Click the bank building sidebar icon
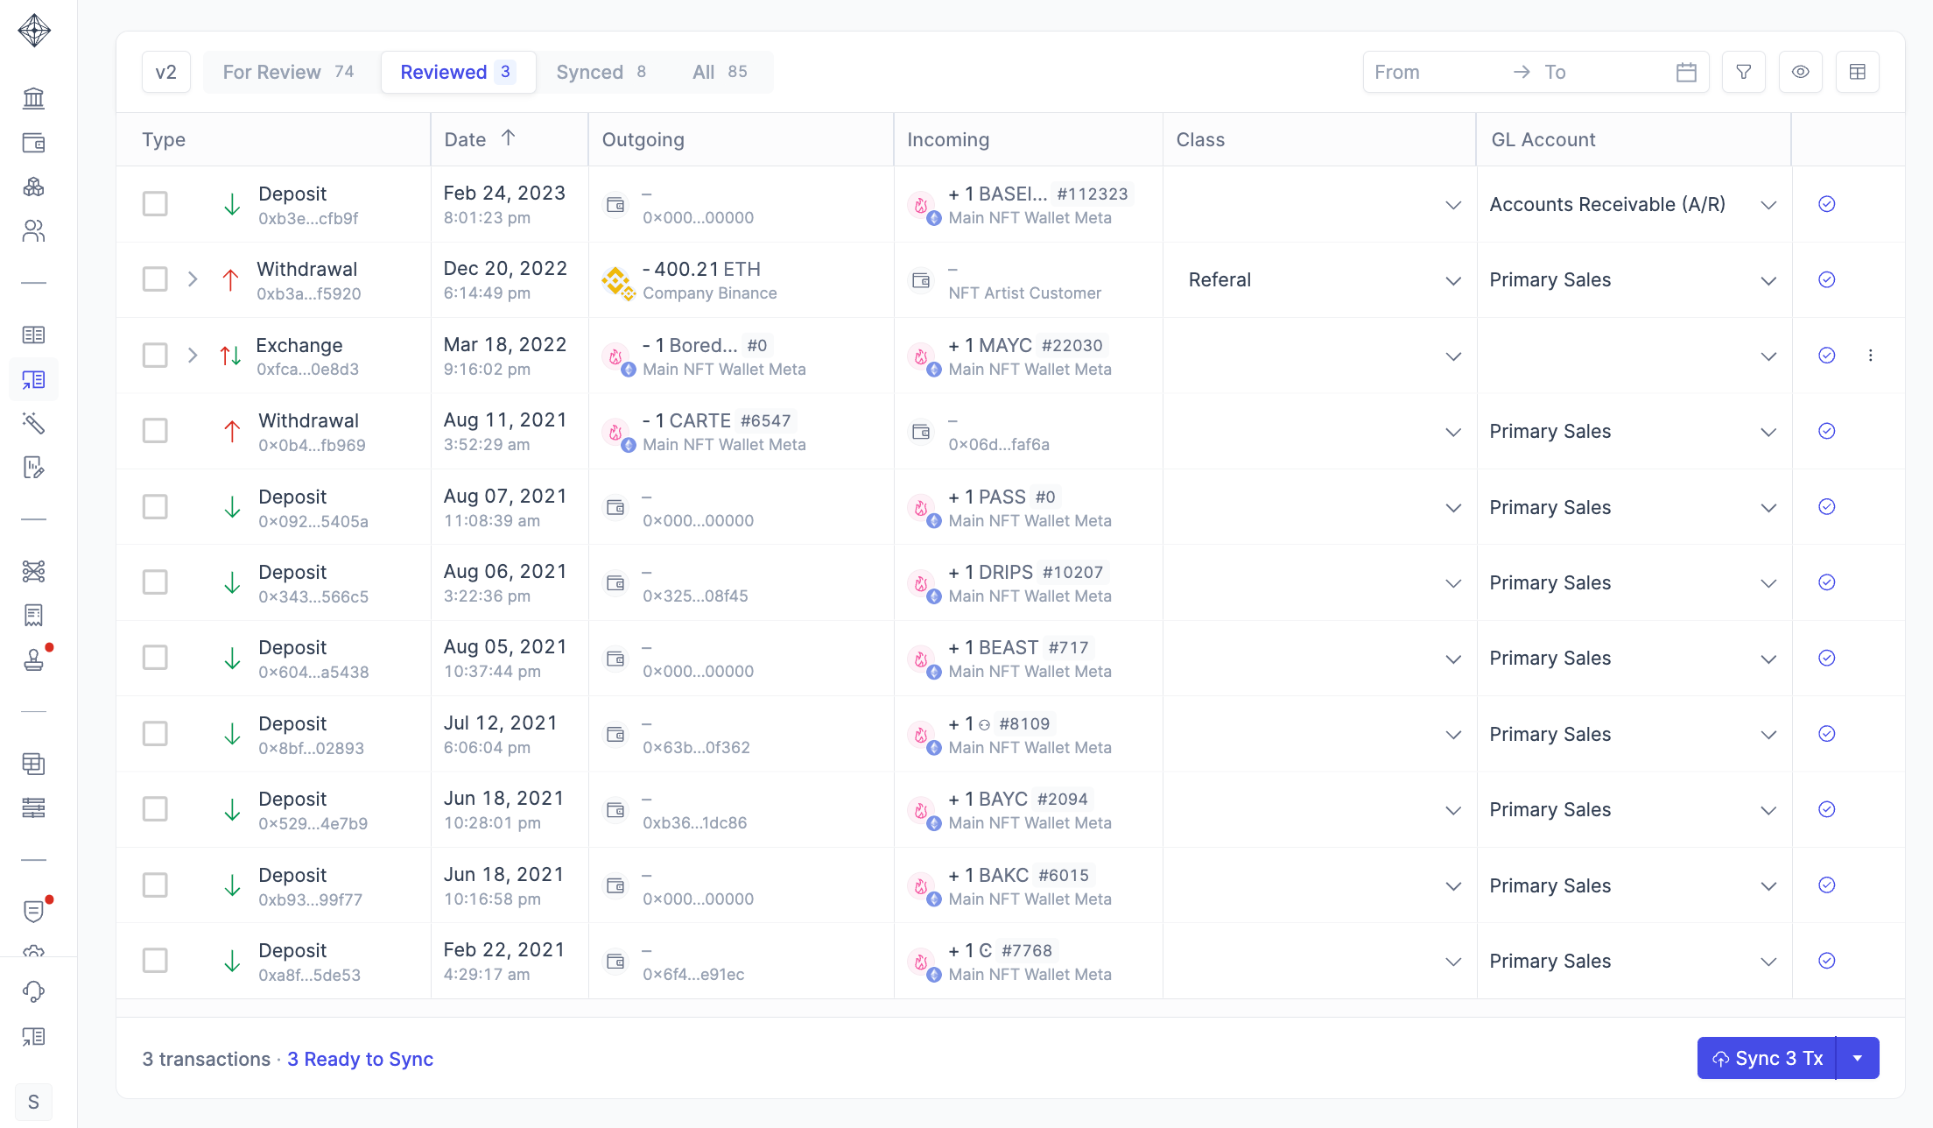The image size is (1933, 1128). click(x=33, y=98)
